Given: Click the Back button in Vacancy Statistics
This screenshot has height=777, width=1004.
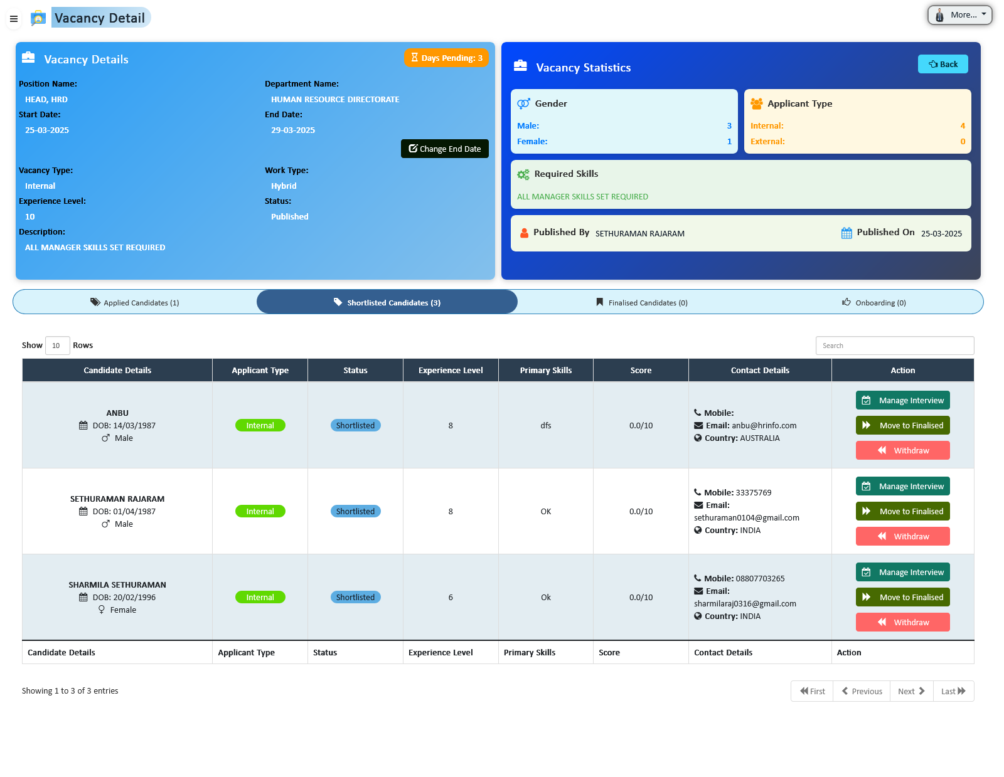Looking at the screenshot, I should point(943,63).
